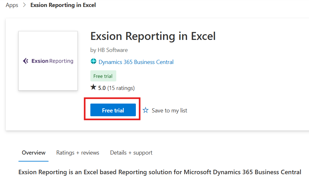Click the Save to my list text
The width and height of the screenshot is (309, 178).
click(169, 111)
